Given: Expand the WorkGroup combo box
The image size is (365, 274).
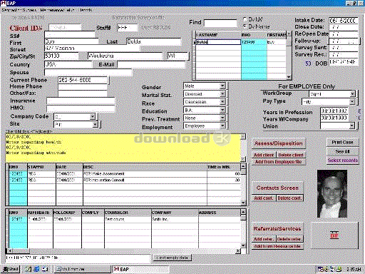Looking at the screenshot, I should click(352, 94).
